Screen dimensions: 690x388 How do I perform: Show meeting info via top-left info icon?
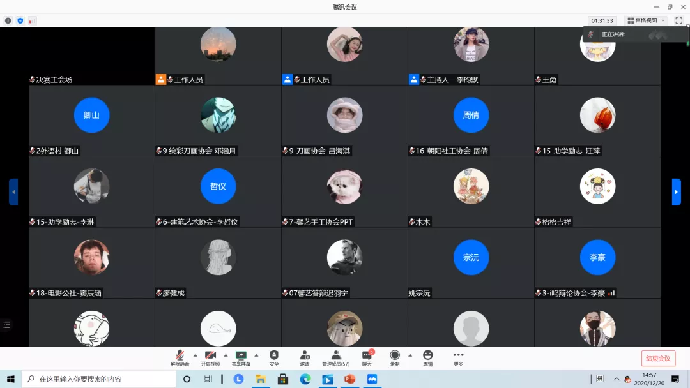(x=8, y=20)
